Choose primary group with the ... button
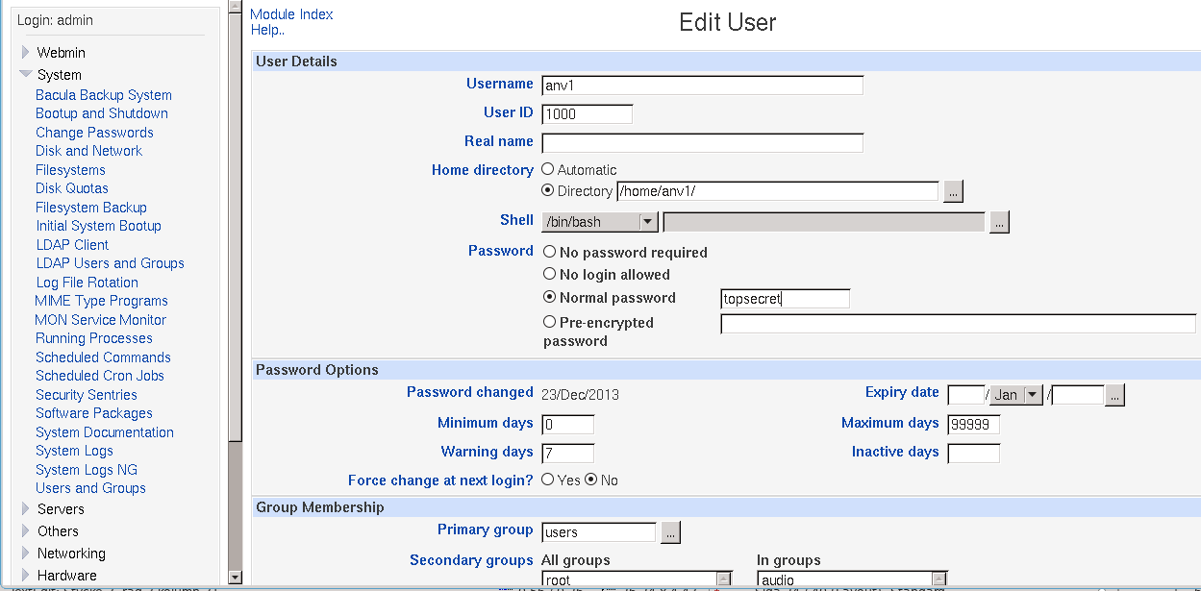 coord(670,531)
